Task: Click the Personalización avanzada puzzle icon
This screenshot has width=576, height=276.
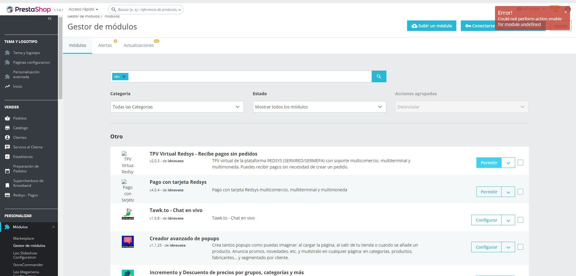Action: tap(7, 77)
